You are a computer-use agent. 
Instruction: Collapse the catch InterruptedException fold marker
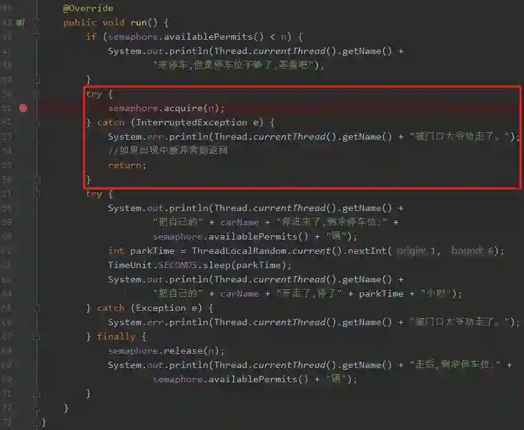click(37, 122)
